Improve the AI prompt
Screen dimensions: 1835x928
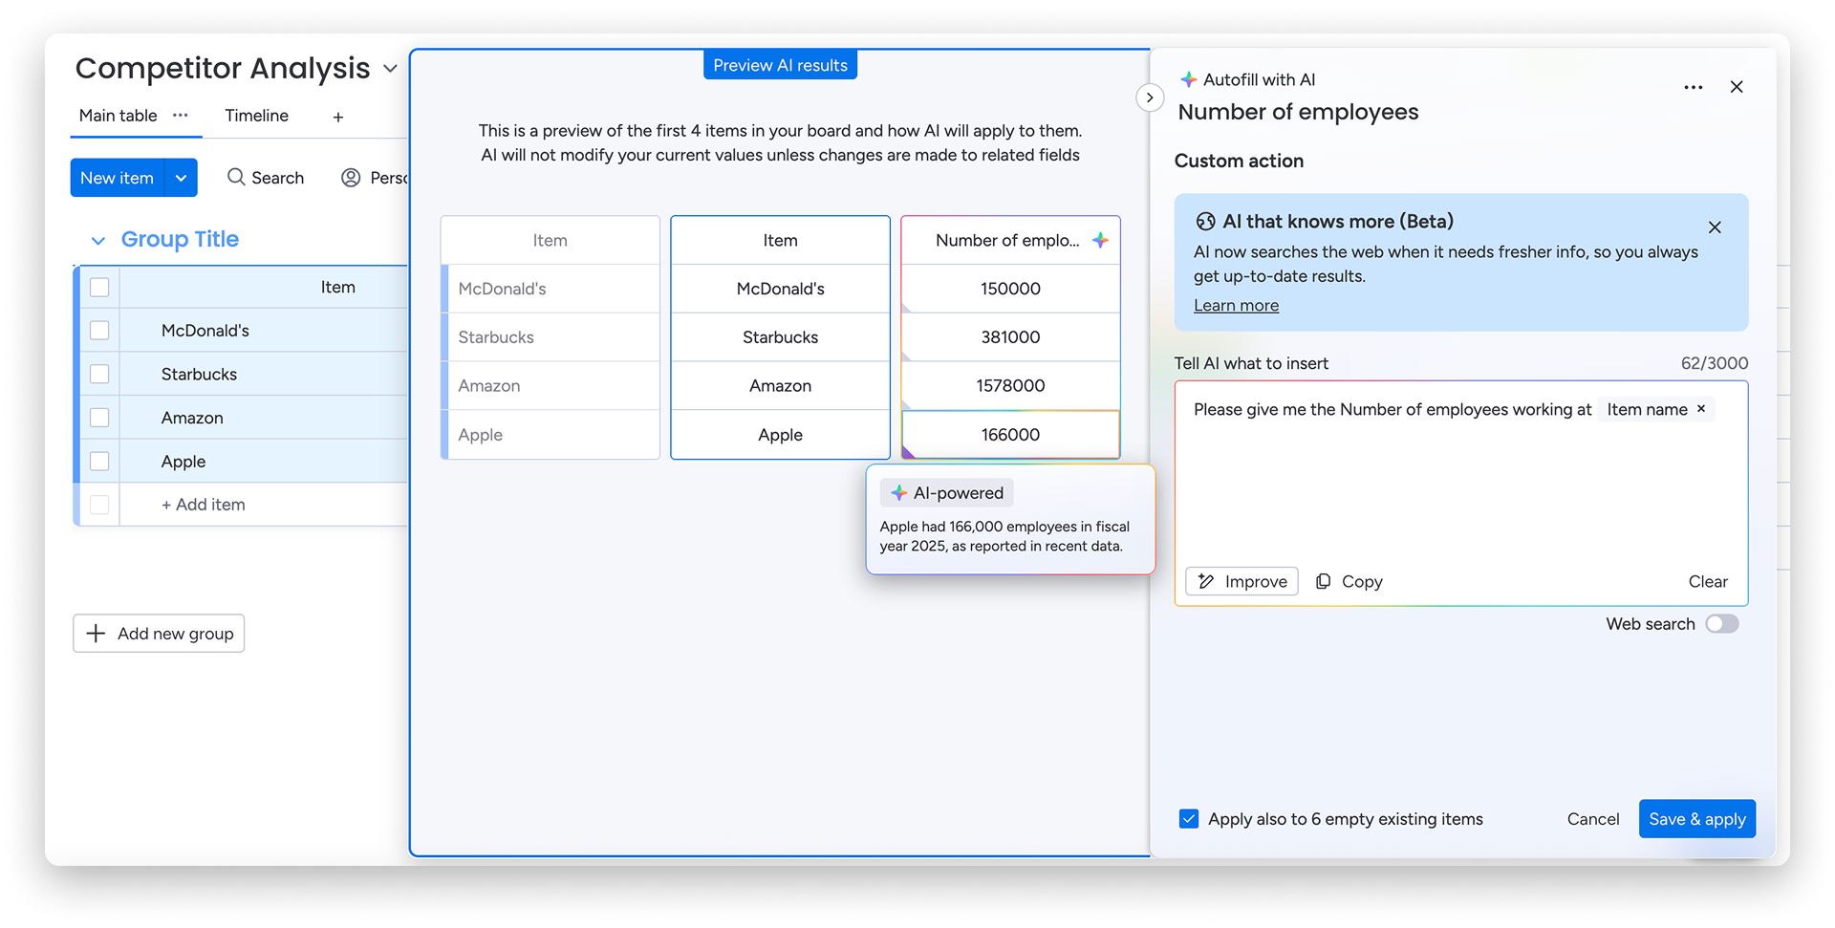click(x=1241, y=581)
